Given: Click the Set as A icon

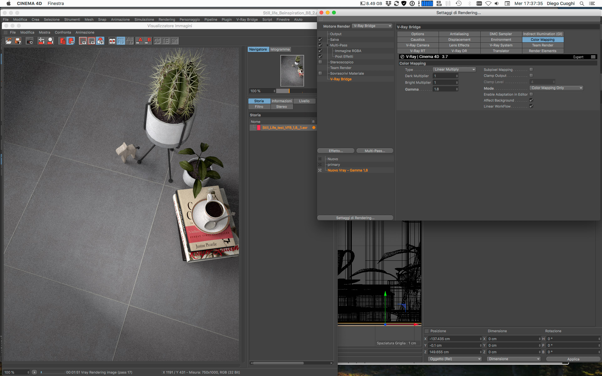Looking at the screenshot, I should (x=139, y=41).
